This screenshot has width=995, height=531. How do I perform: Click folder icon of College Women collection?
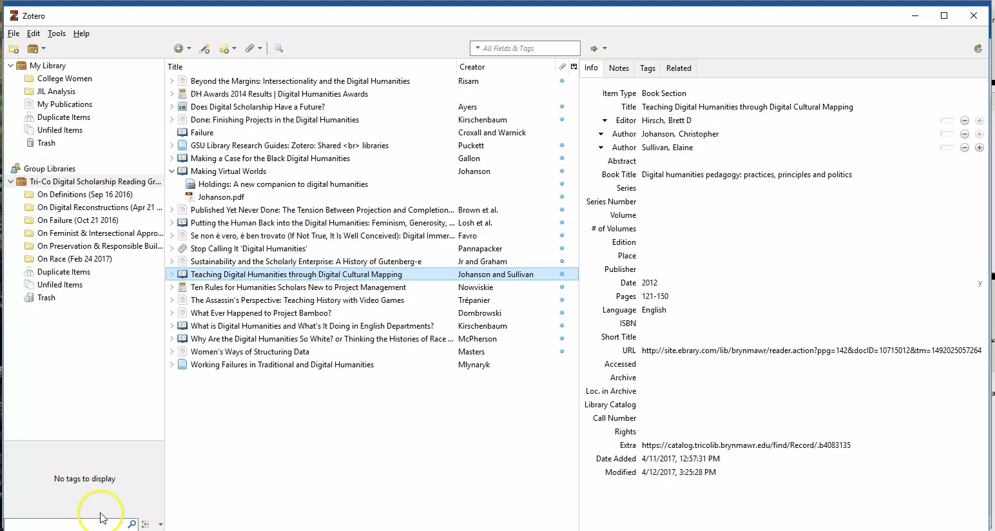pyautogui.click(x=29, y=79)
